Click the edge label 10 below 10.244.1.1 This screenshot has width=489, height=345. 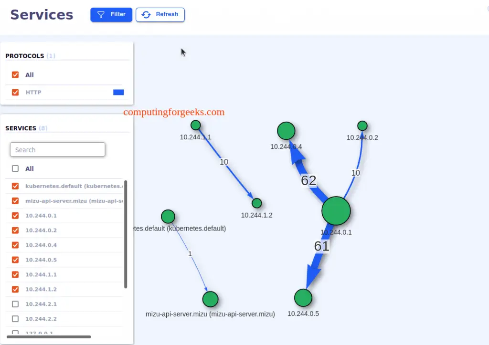(x=224, y=162)
